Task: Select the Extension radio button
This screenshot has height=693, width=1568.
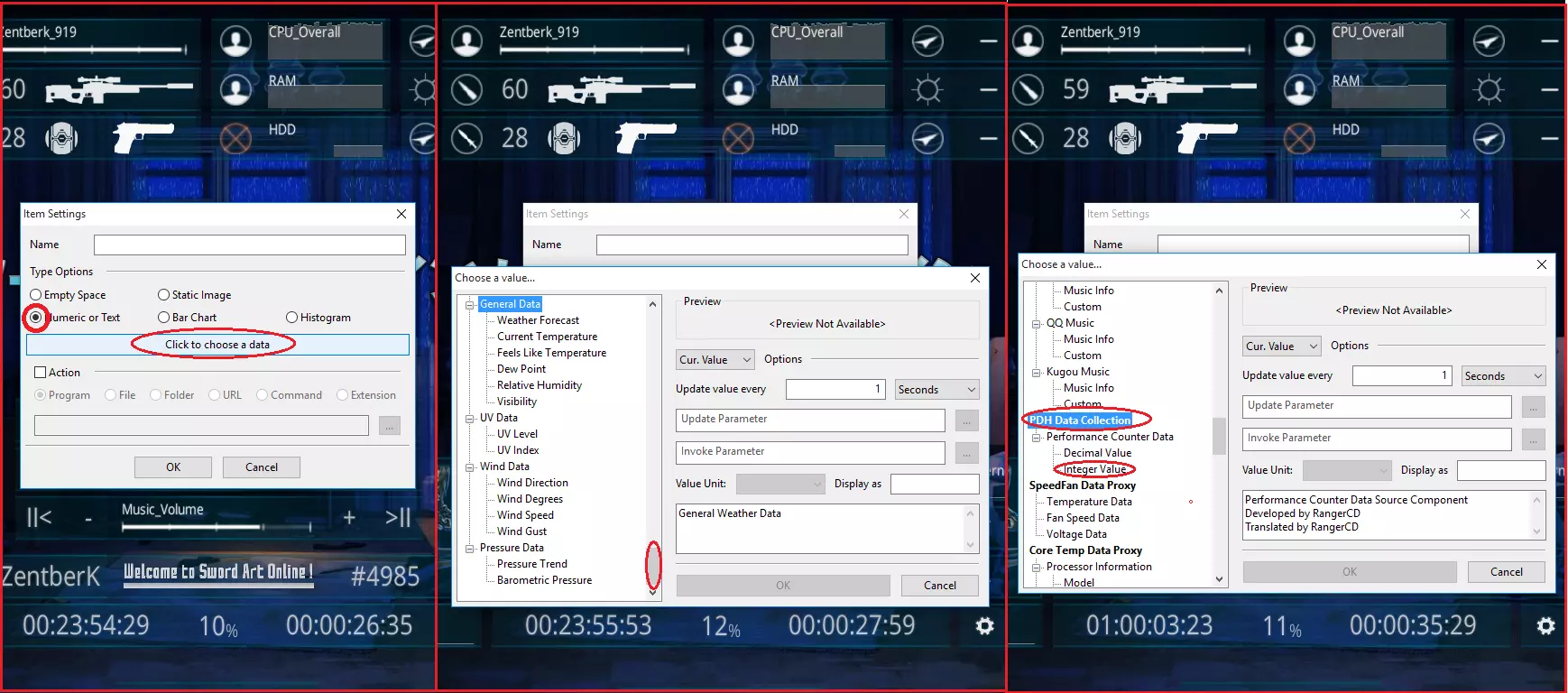Action: (342, 395)
